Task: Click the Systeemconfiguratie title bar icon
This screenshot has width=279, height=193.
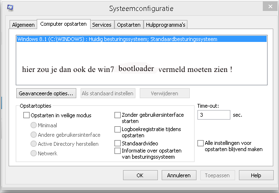Action: [10, 8]
